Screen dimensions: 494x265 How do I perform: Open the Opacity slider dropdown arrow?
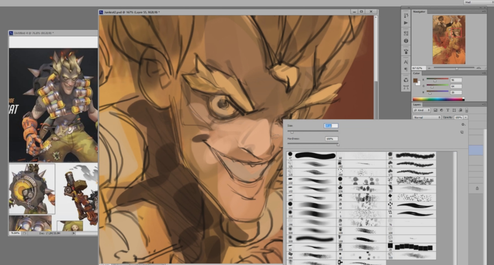pos(466,117)
